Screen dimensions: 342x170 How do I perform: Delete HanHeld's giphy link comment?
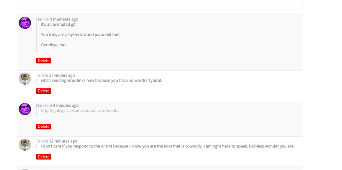point(44,127)
